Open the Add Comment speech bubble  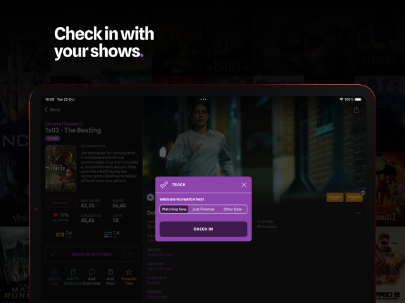pyautogui.click(x=92, y=272)
